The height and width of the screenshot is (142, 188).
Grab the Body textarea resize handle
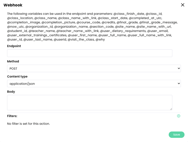coord(171,109)
